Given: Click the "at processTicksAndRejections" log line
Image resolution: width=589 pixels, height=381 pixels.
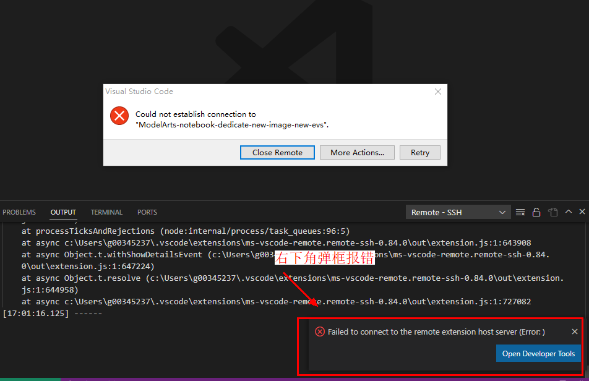Looking at the screenshot, I should pos(186,231).
